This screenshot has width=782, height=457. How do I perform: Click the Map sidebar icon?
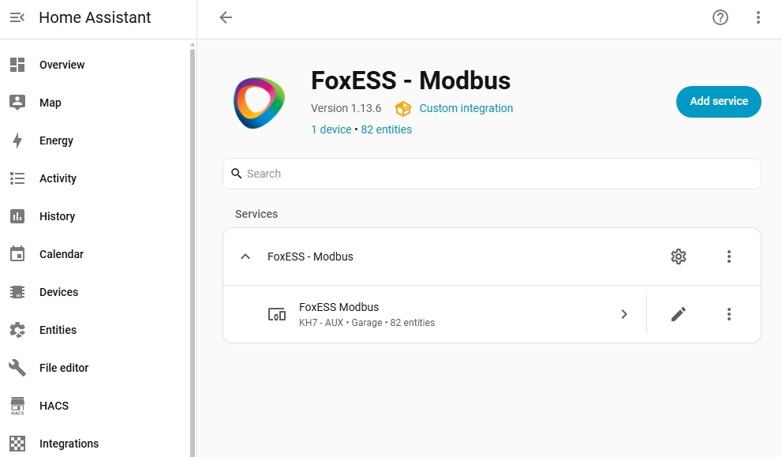pyautogui.click(x=17, y=103)
